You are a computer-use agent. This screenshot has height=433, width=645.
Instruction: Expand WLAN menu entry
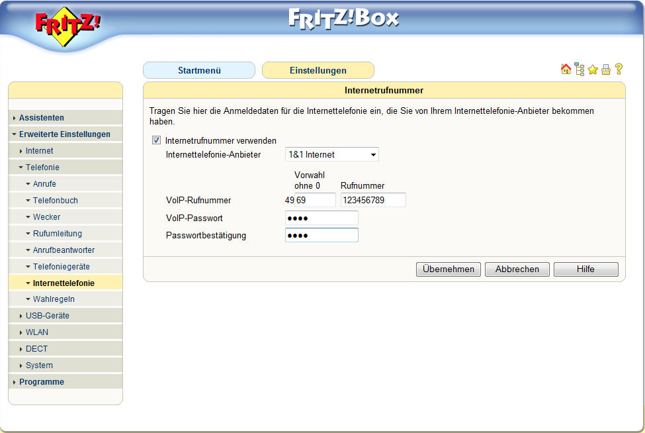[x=65, y=332]
